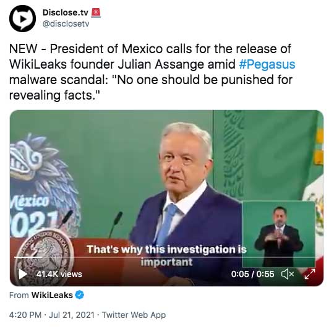Image resolution: width=334 pixels, height=329 pixels.
Task: Open the 4:20 PM · Jul 21, 2021 timestamp
Action: [52, 315]
